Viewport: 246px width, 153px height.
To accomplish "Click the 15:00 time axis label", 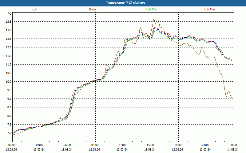I will 150,145.
